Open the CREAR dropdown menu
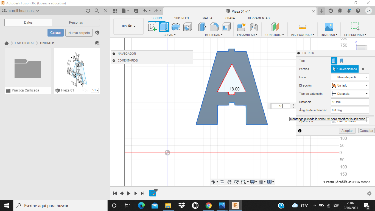The image size is (375, 211). click(x=170, y=35)
